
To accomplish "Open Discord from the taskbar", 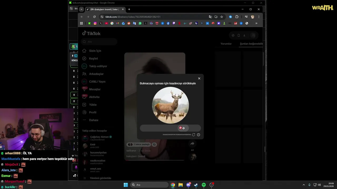I will click(x=188, y=185).
